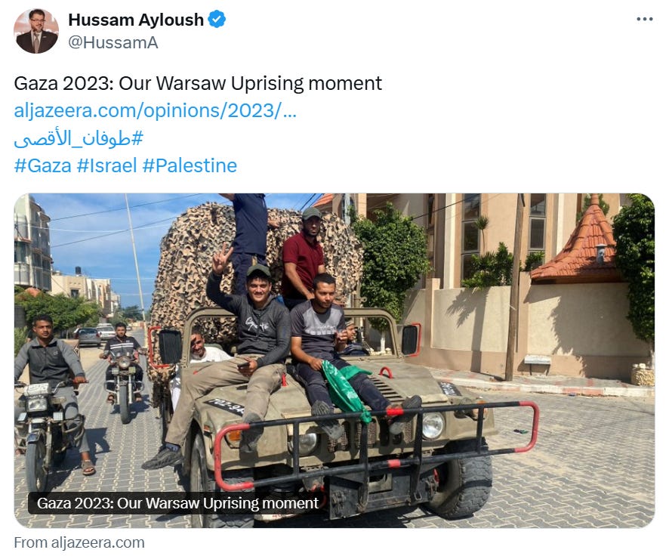This screenshot has width=669, height=559.
Task: Open the Al Jazeera article card image
Action: point(334,360)
